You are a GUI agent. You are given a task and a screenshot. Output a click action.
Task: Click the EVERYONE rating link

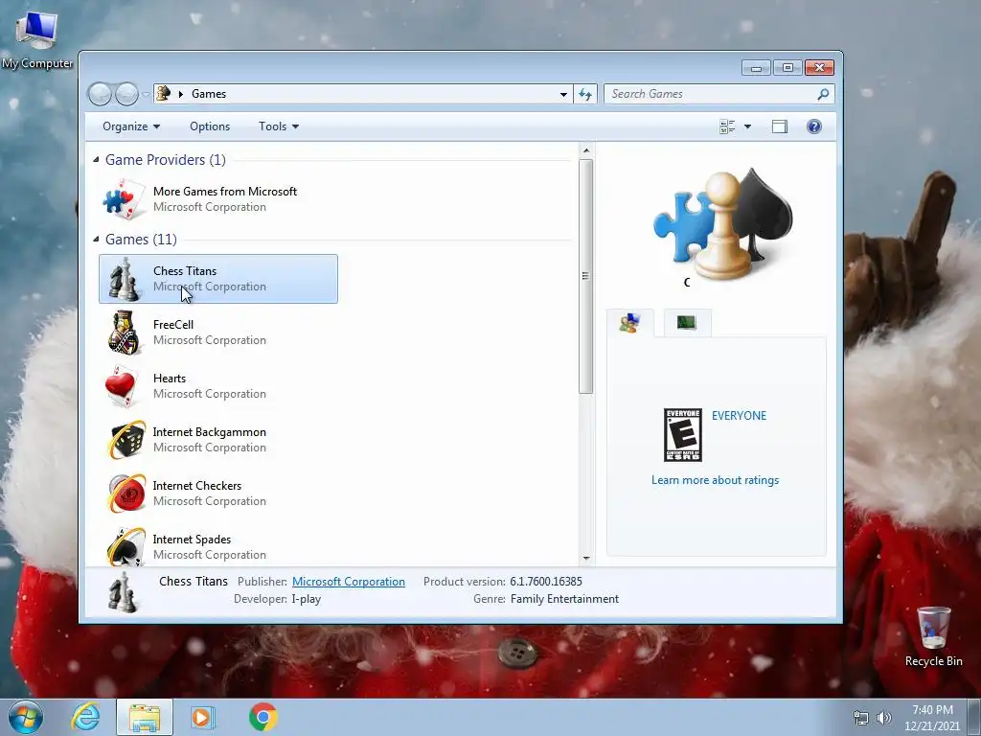pyautogui.click(x=739, y=416)
